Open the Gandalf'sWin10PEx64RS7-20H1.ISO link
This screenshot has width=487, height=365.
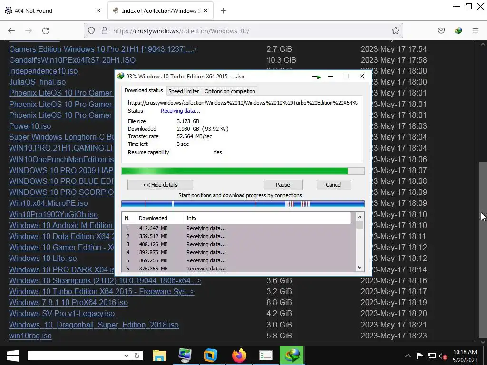coord(72,60)
